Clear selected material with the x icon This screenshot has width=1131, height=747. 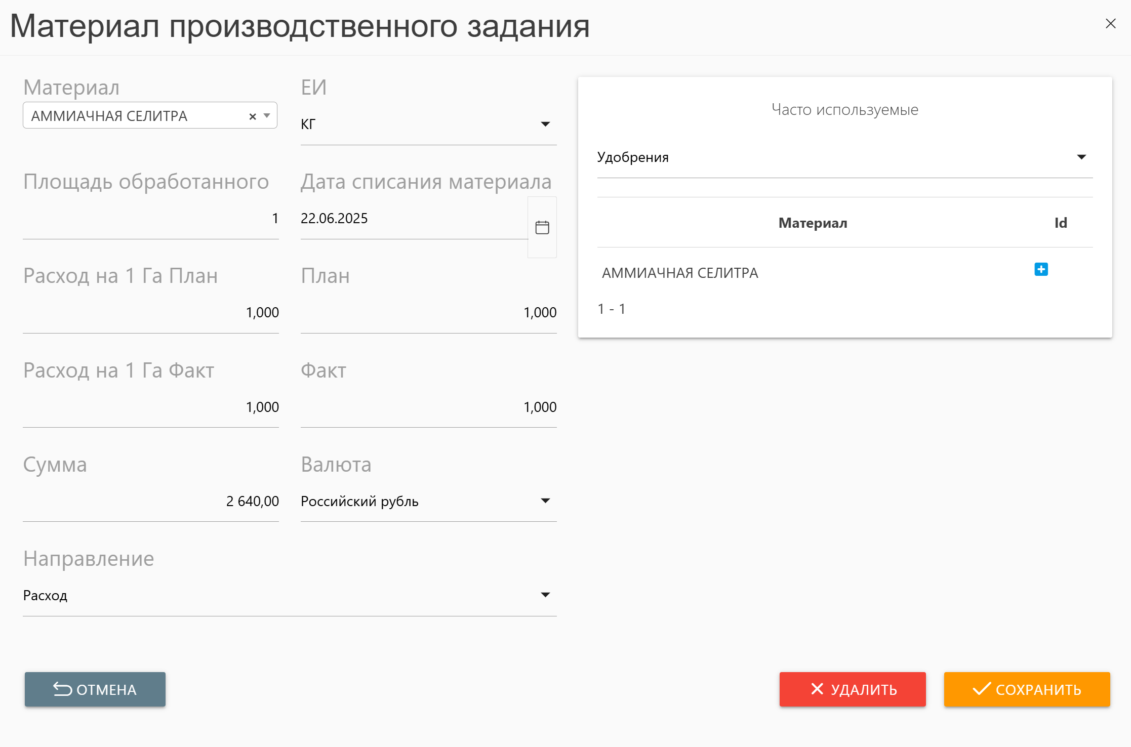click(x=253, y=116)
